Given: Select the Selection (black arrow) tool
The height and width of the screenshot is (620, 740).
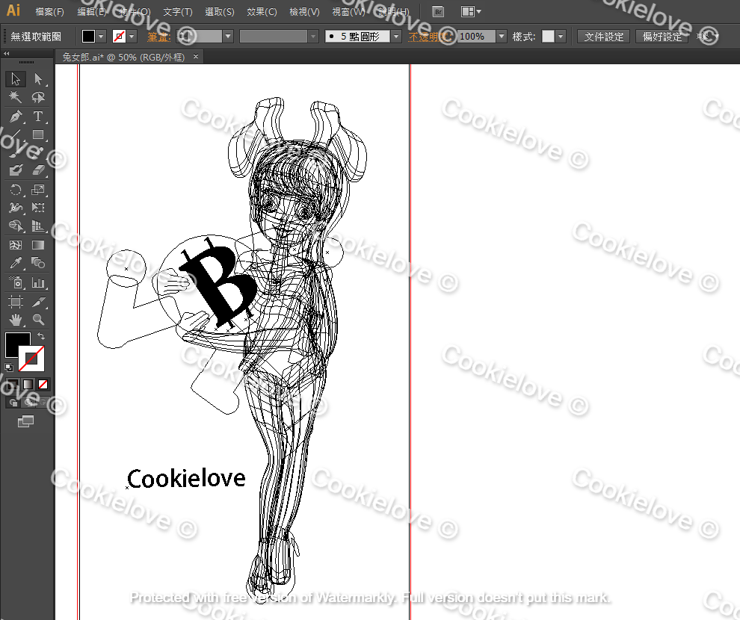Looking at the screenshot, I should point(16,78).
